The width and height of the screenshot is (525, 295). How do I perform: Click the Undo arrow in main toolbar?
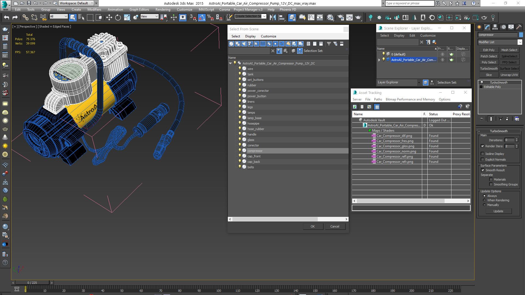point(7,17)
